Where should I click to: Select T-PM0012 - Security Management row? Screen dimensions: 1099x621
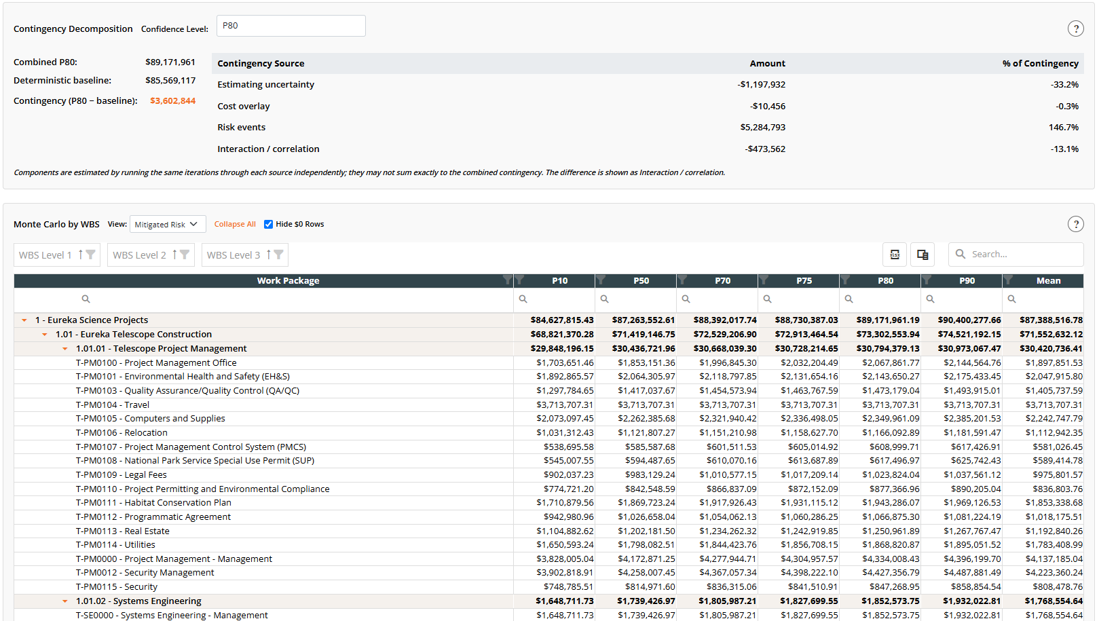tap(548, 573)
